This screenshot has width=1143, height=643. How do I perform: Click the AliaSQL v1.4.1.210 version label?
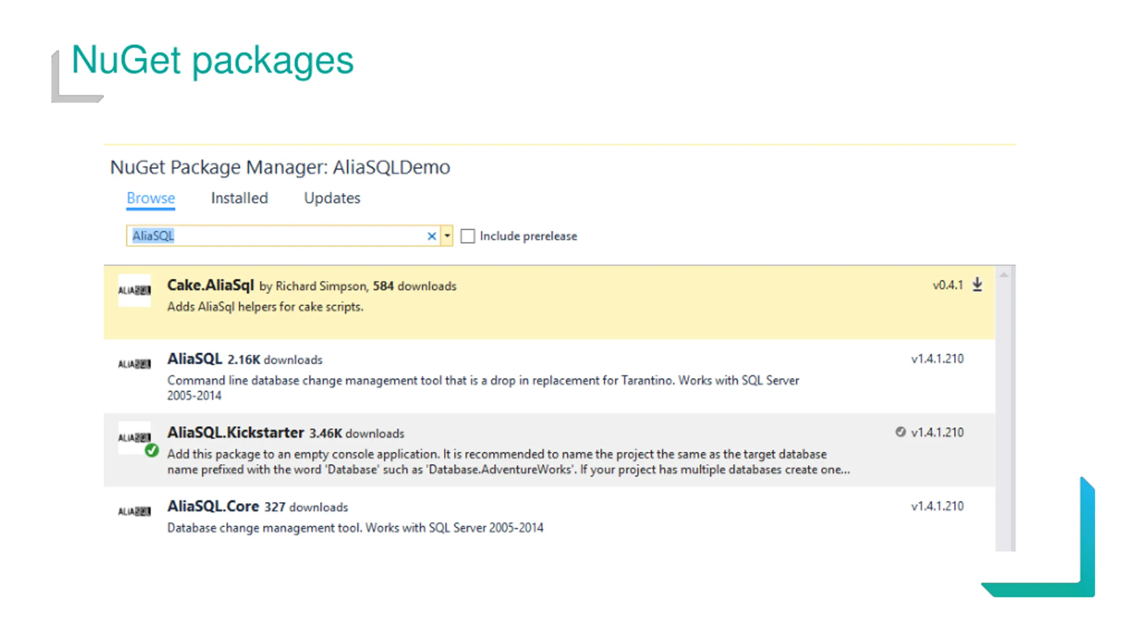(937, 359)
